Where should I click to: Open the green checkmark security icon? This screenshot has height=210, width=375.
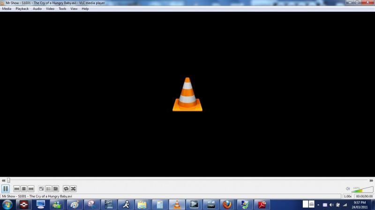click(x=245, y=205)
